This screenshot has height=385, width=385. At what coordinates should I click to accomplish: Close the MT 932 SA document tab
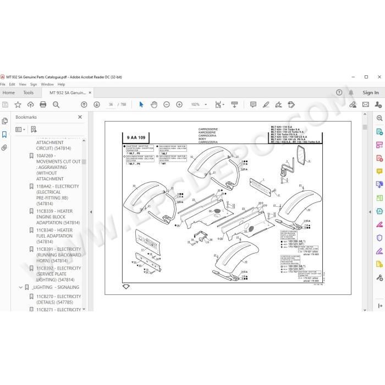[90, 92]
